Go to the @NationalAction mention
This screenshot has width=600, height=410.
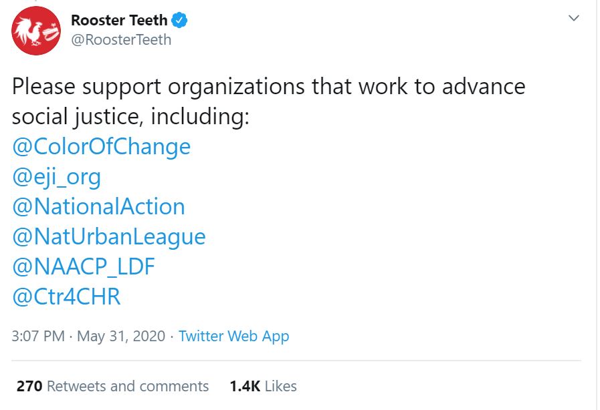(x=98, y=206)
